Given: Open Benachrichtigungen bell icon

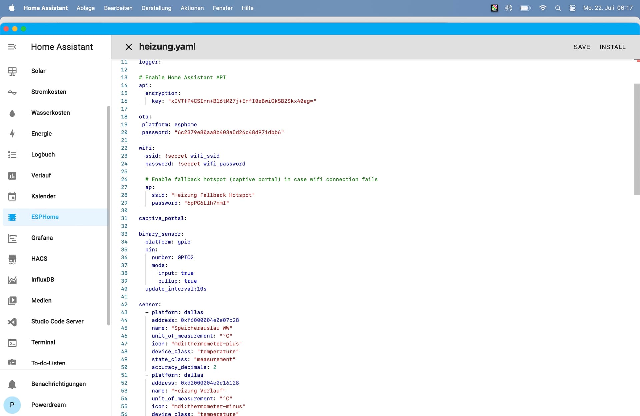Looking at the screenshot, I should click(x=12, y=384).
